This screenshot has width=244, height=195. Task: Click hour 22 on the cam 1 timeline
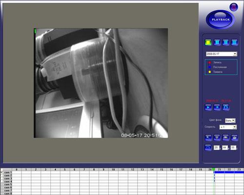pos(229,172)
